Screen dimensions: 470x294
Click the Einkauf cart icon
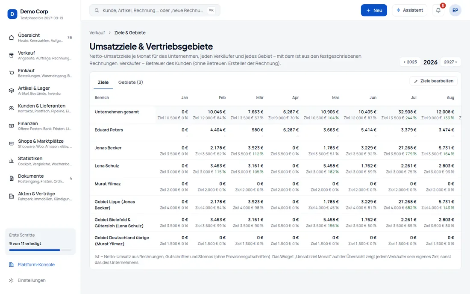pos(12,73)
